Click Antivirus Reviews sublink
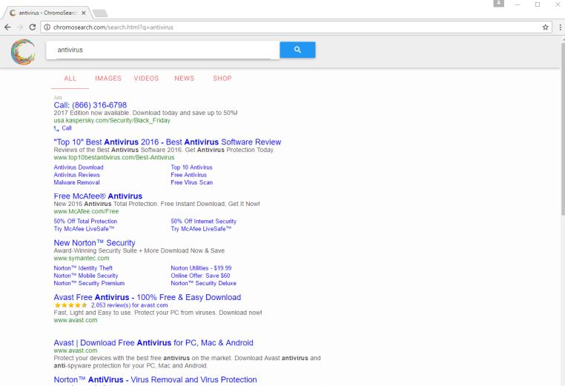This screenshot has height=386, width=565. click(77, 175)
